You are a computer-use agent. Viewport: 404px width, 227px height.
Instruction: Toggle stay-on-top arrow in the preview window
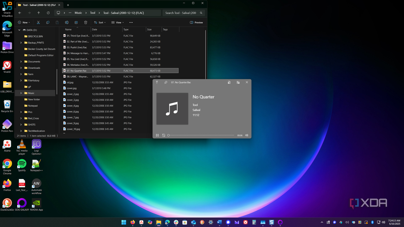click(157, 82)
